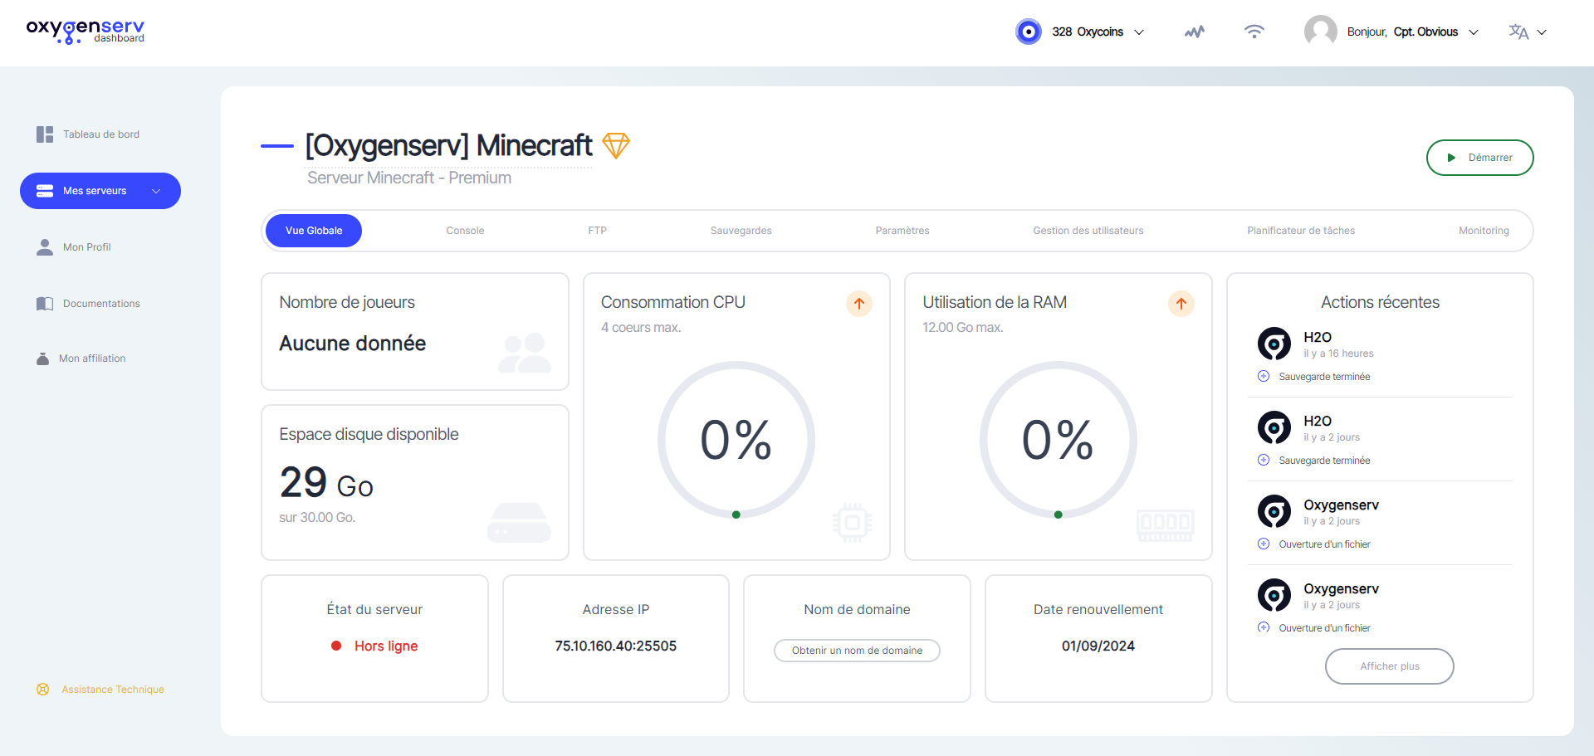Click the RAM usage orange arrow icon
The image size is (1594, 756).
(x=1181, y=304)
